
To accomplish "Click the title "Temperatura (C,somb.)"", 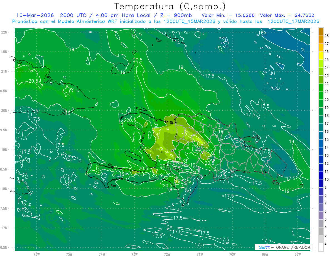I will click(170, 6).
